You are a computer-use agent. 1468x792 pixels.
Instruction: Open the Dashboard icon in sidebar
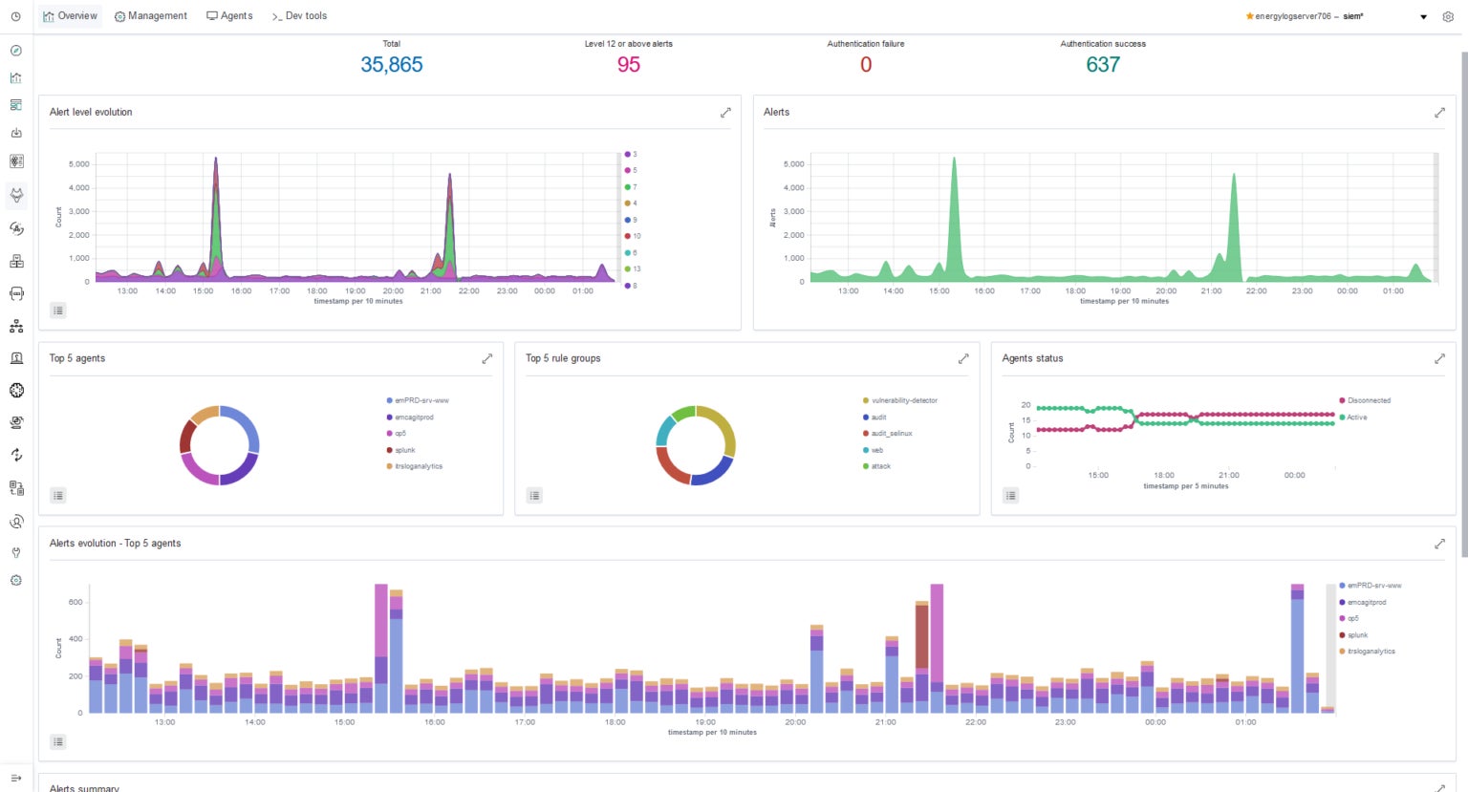click(x=16, y=105)
